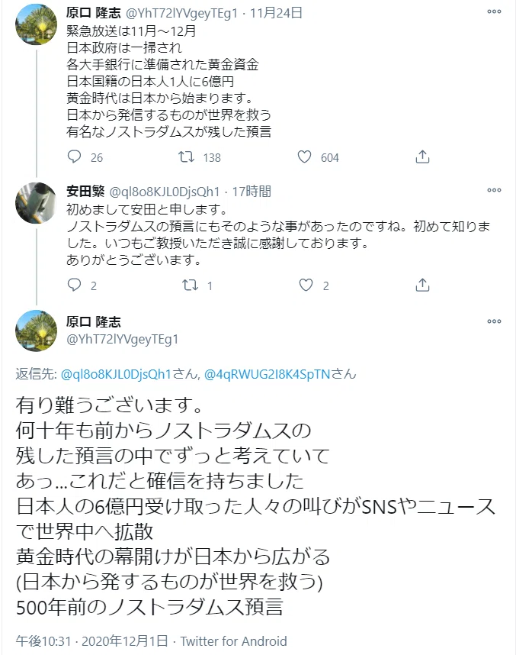Reply to 安田繁's tweet
The height and width of the screenshot is (655, 516).
[75, 286]
